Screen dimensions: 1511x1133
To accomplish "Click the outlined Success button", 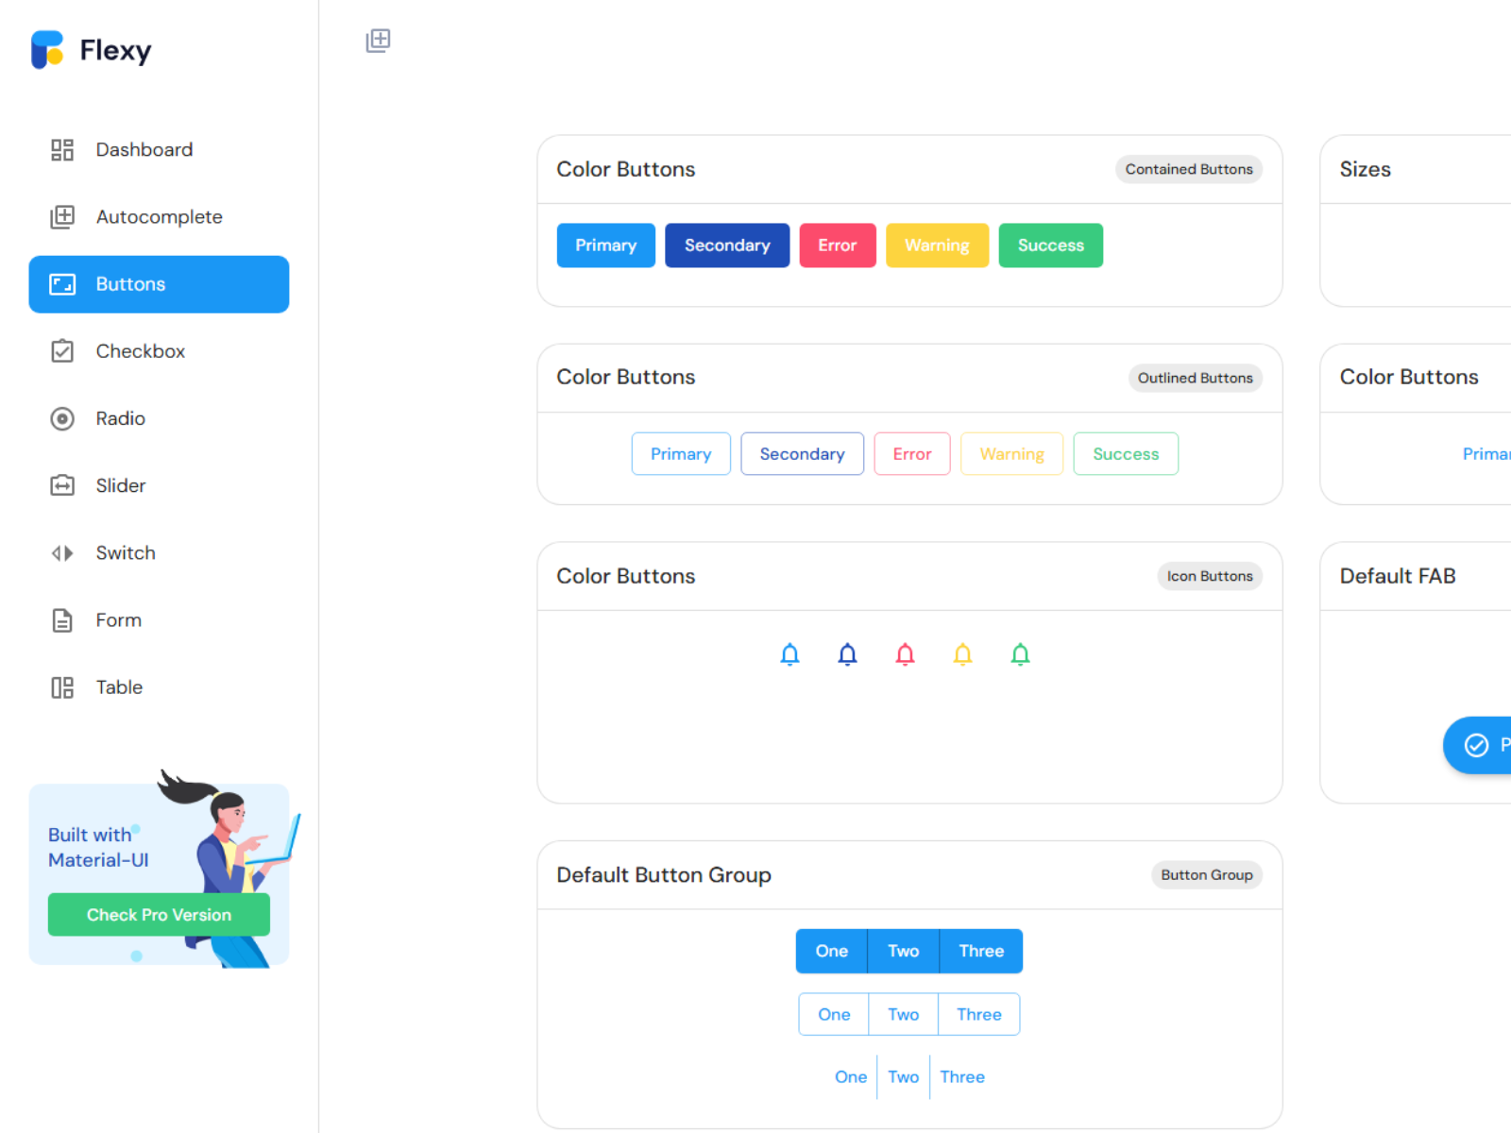I will pyautogui.click(x=1126, y=454).
